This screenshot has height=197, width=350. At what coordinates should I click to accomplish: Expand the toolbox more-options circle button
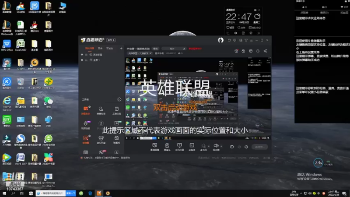click(x=119, y=99)
